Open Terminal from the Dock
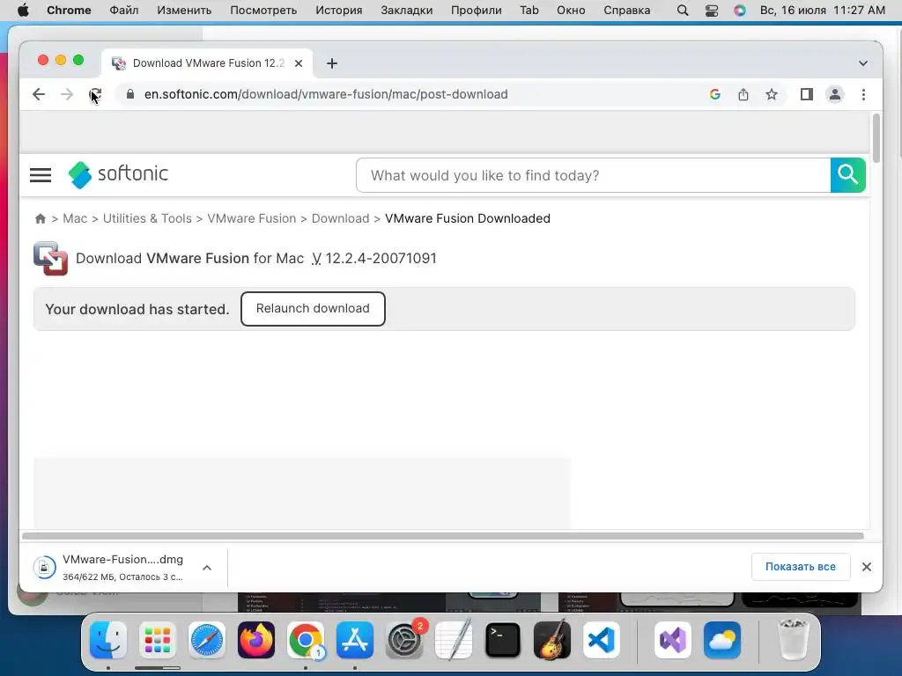902x676 pixels. 503,640
